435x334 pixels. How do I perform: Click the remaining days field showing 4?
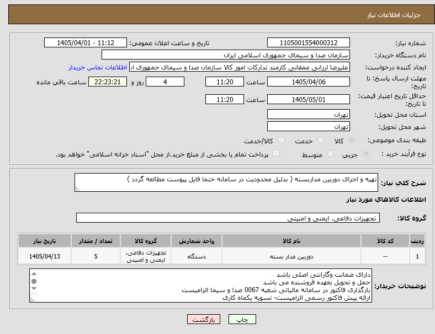(165, 82)
